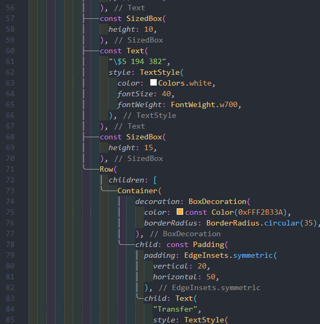Click line number 57 in the gutter
Screen dimensions: 320x324
(x=10, y=19)
